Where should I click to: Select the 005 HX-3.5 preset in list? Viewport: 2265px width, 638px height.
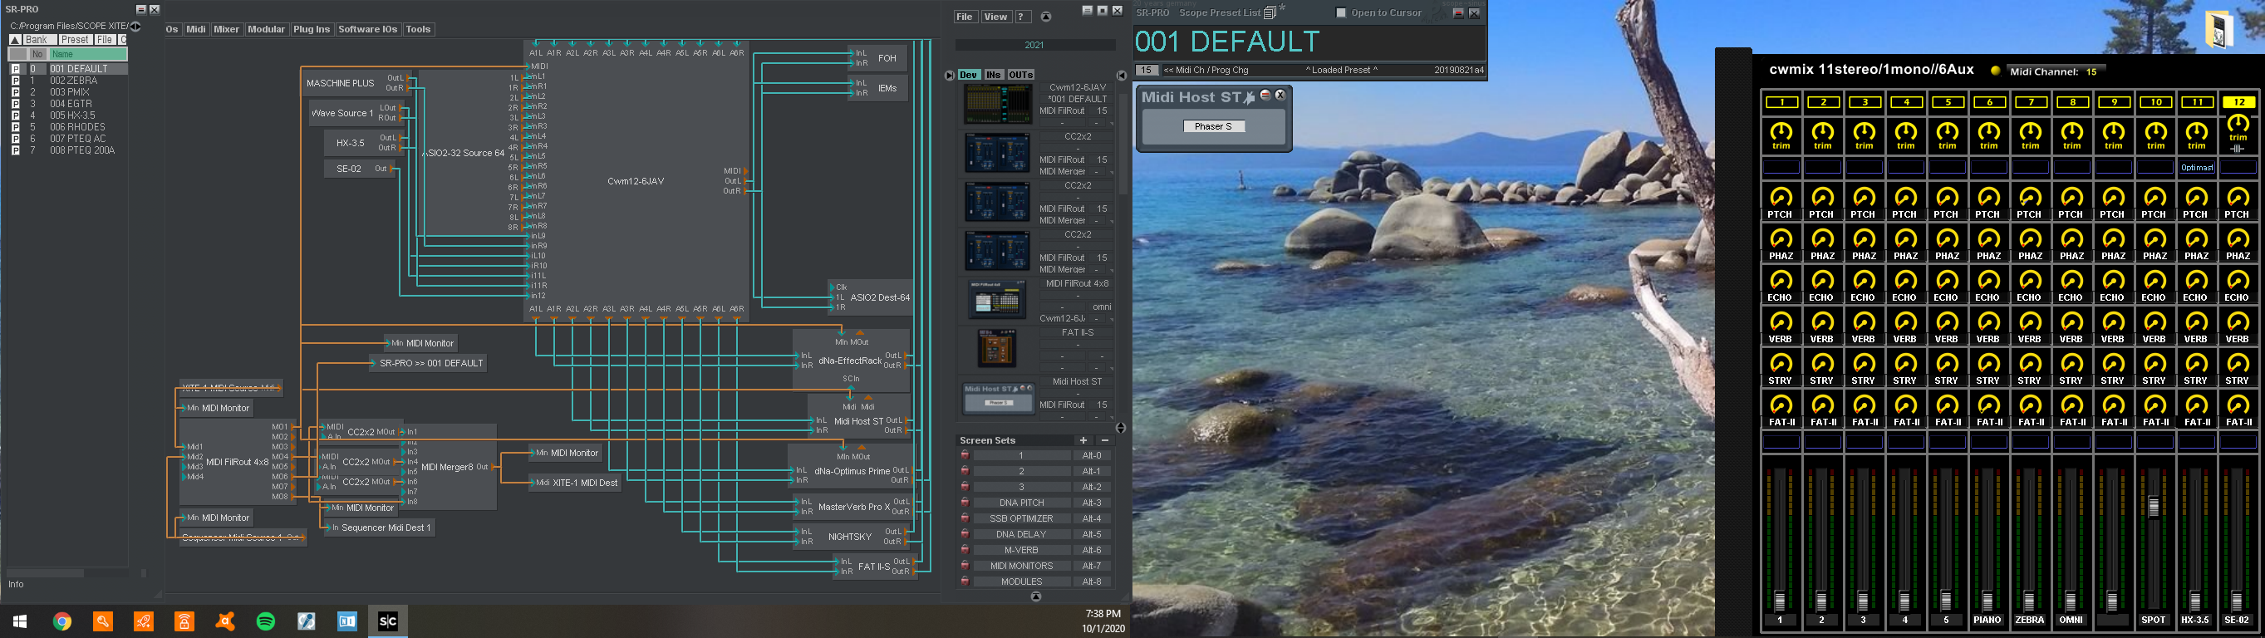pyautogui.click(x=72, y=115)
